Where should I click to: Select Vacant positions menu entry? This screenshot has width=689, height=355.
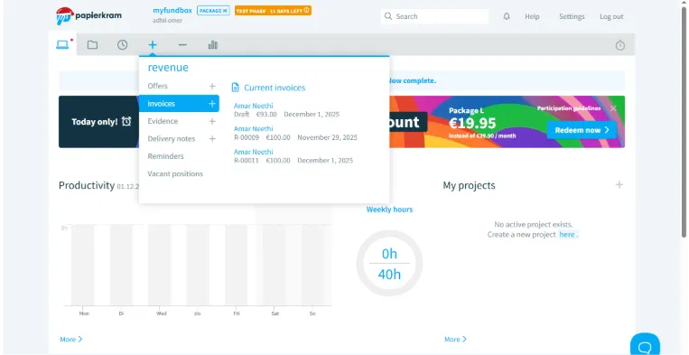175,173
